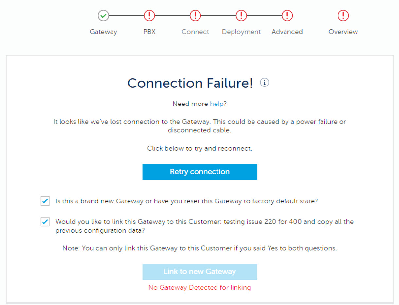This screenshot has width=399, height=305.
Task: Click the No Gateway Detected error message
Action: (199, 288)
